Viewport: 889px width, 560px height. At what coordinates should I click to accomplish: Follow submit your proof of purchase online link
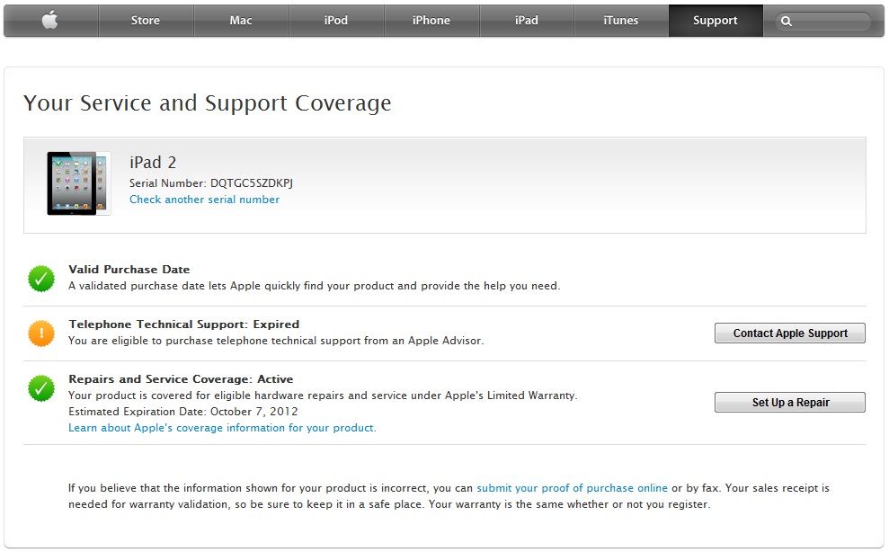(x=572, y=488)
